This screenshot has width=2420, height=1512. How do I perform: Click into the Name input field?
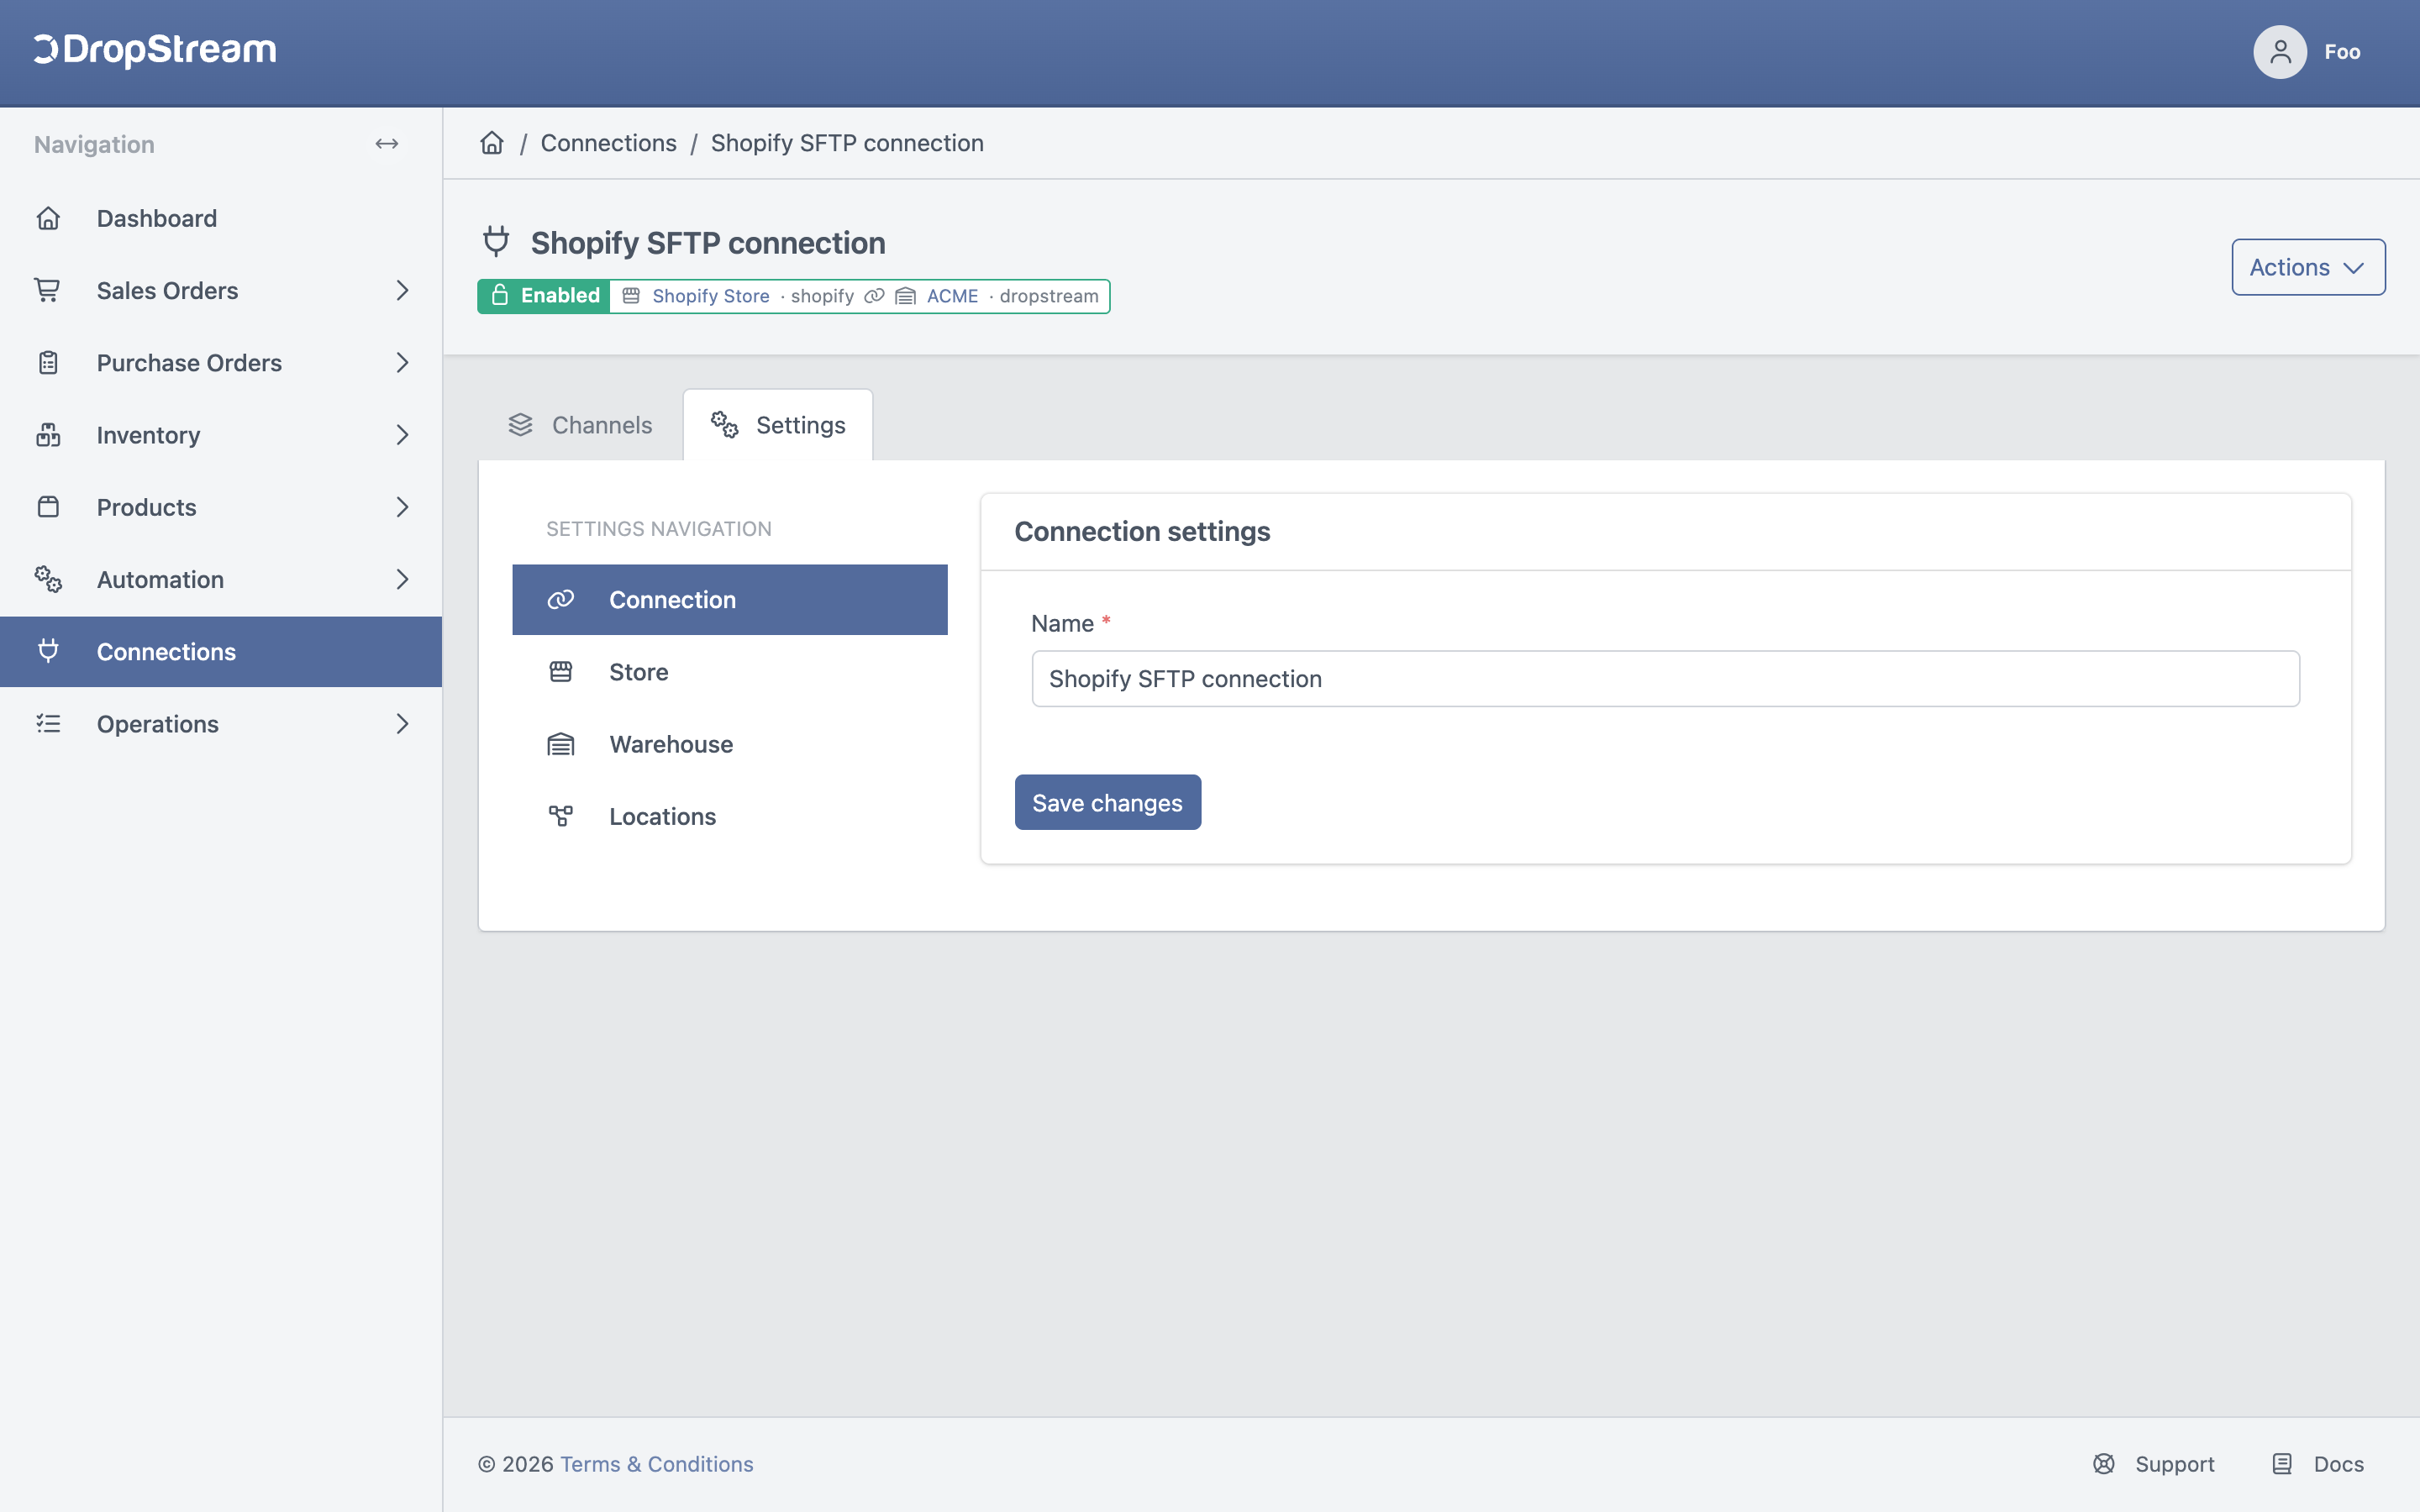pos(1666,679)
